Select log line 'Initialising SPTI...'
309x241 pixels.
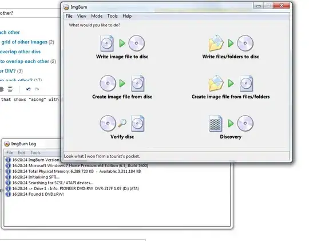36,177
